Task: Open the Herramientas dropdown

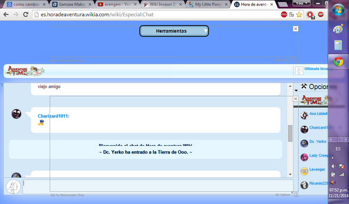Action: pyautogui.click(x=174, y=31)
